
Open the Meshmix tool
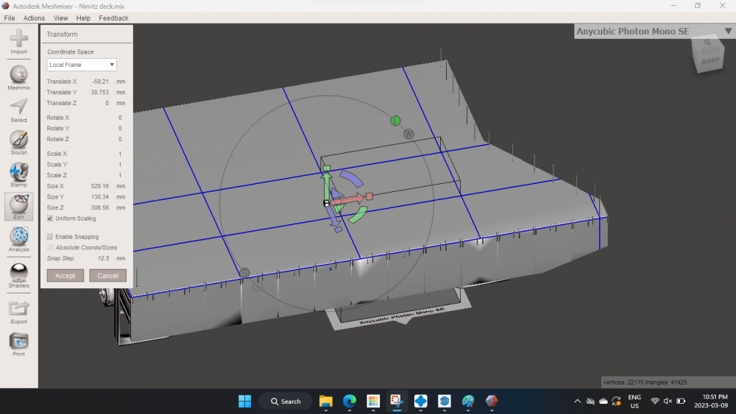[19, 77]
